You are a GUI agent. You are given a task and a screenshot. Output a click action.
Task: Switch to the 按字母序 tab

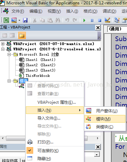pyautogui.click(x=10, y=161)
